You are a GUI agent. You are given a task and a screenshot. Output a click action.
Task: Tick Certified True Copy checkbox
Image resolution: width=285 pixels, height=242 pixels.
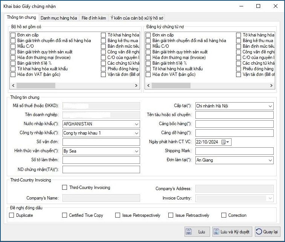click(64, 215)
